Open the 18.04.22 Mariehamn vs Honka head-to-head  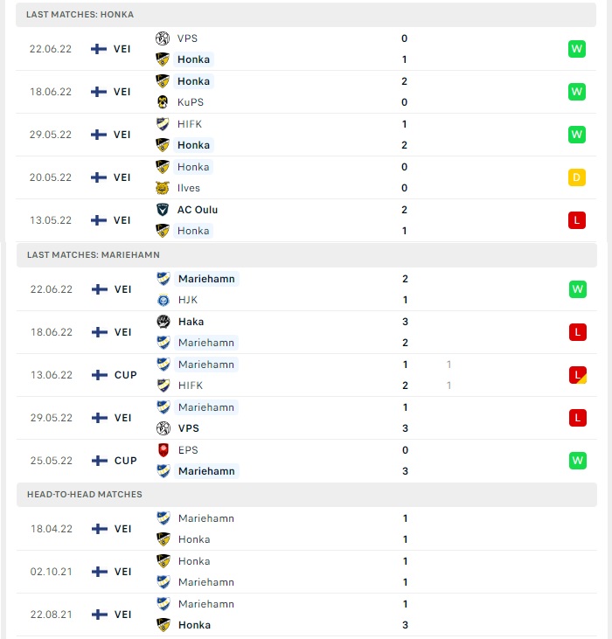pos(307,529)
